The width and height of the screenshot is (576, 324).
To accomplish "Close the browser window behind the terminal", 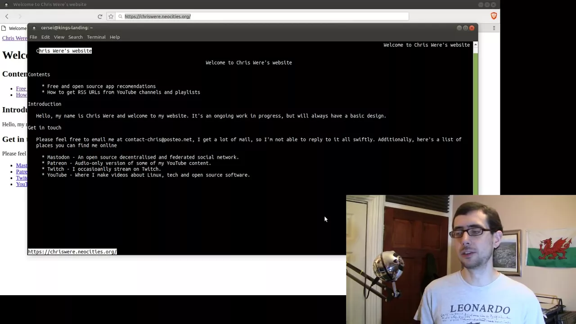I will (493, 4).
